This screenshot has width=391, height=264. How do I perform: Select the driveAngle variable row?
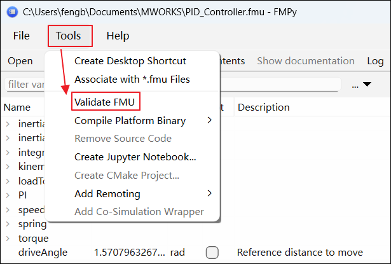coord(43,253)
